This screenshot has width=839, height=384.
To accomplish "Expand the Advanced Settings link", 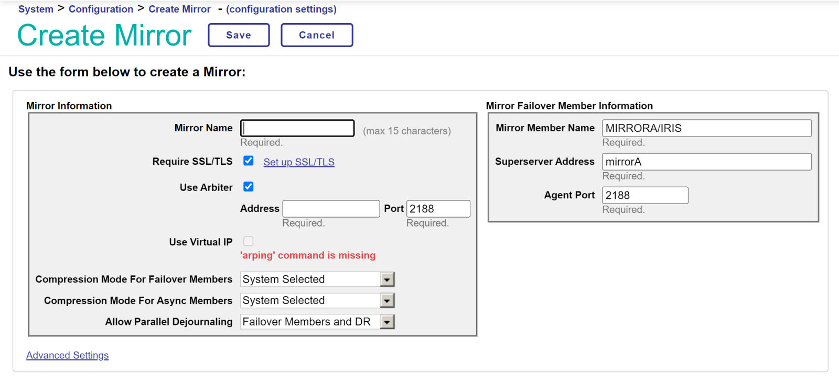I will (68, 355).
